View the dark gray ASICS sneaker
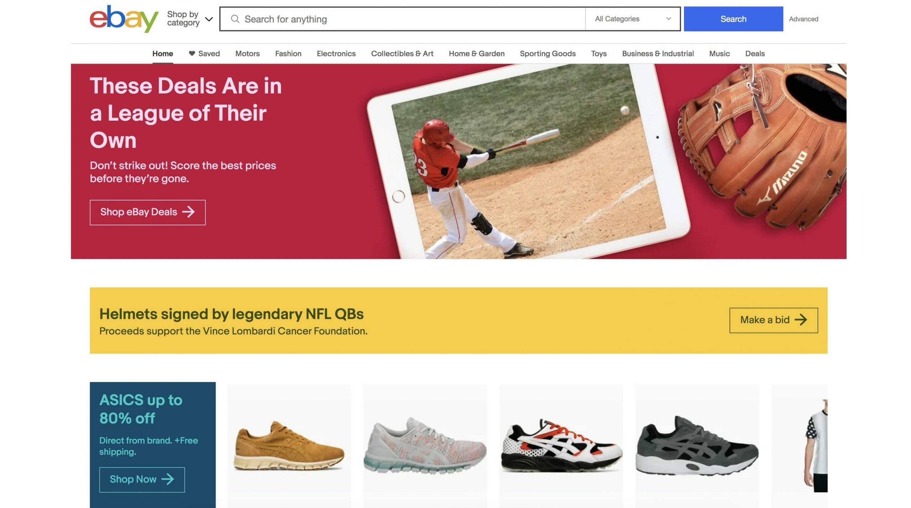 (697, 446)
